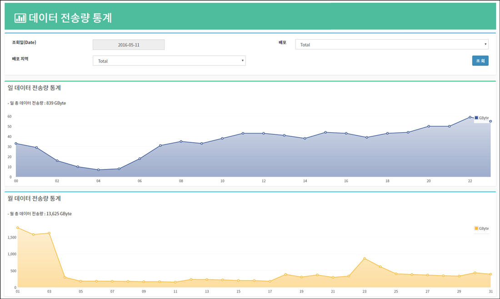Click monthly chart x-axis label 29

(x=459, y=292)
